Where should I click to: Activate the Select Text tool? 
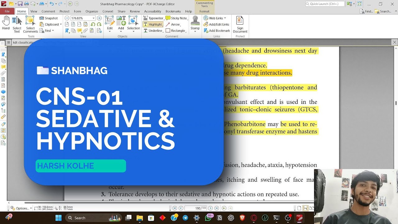(17, 25)
